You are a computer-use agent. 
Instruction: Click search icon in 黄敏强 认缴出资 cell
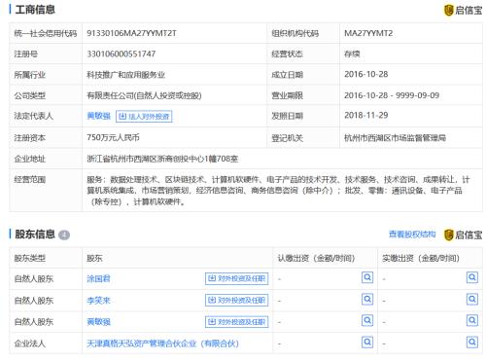coord(367,320)
